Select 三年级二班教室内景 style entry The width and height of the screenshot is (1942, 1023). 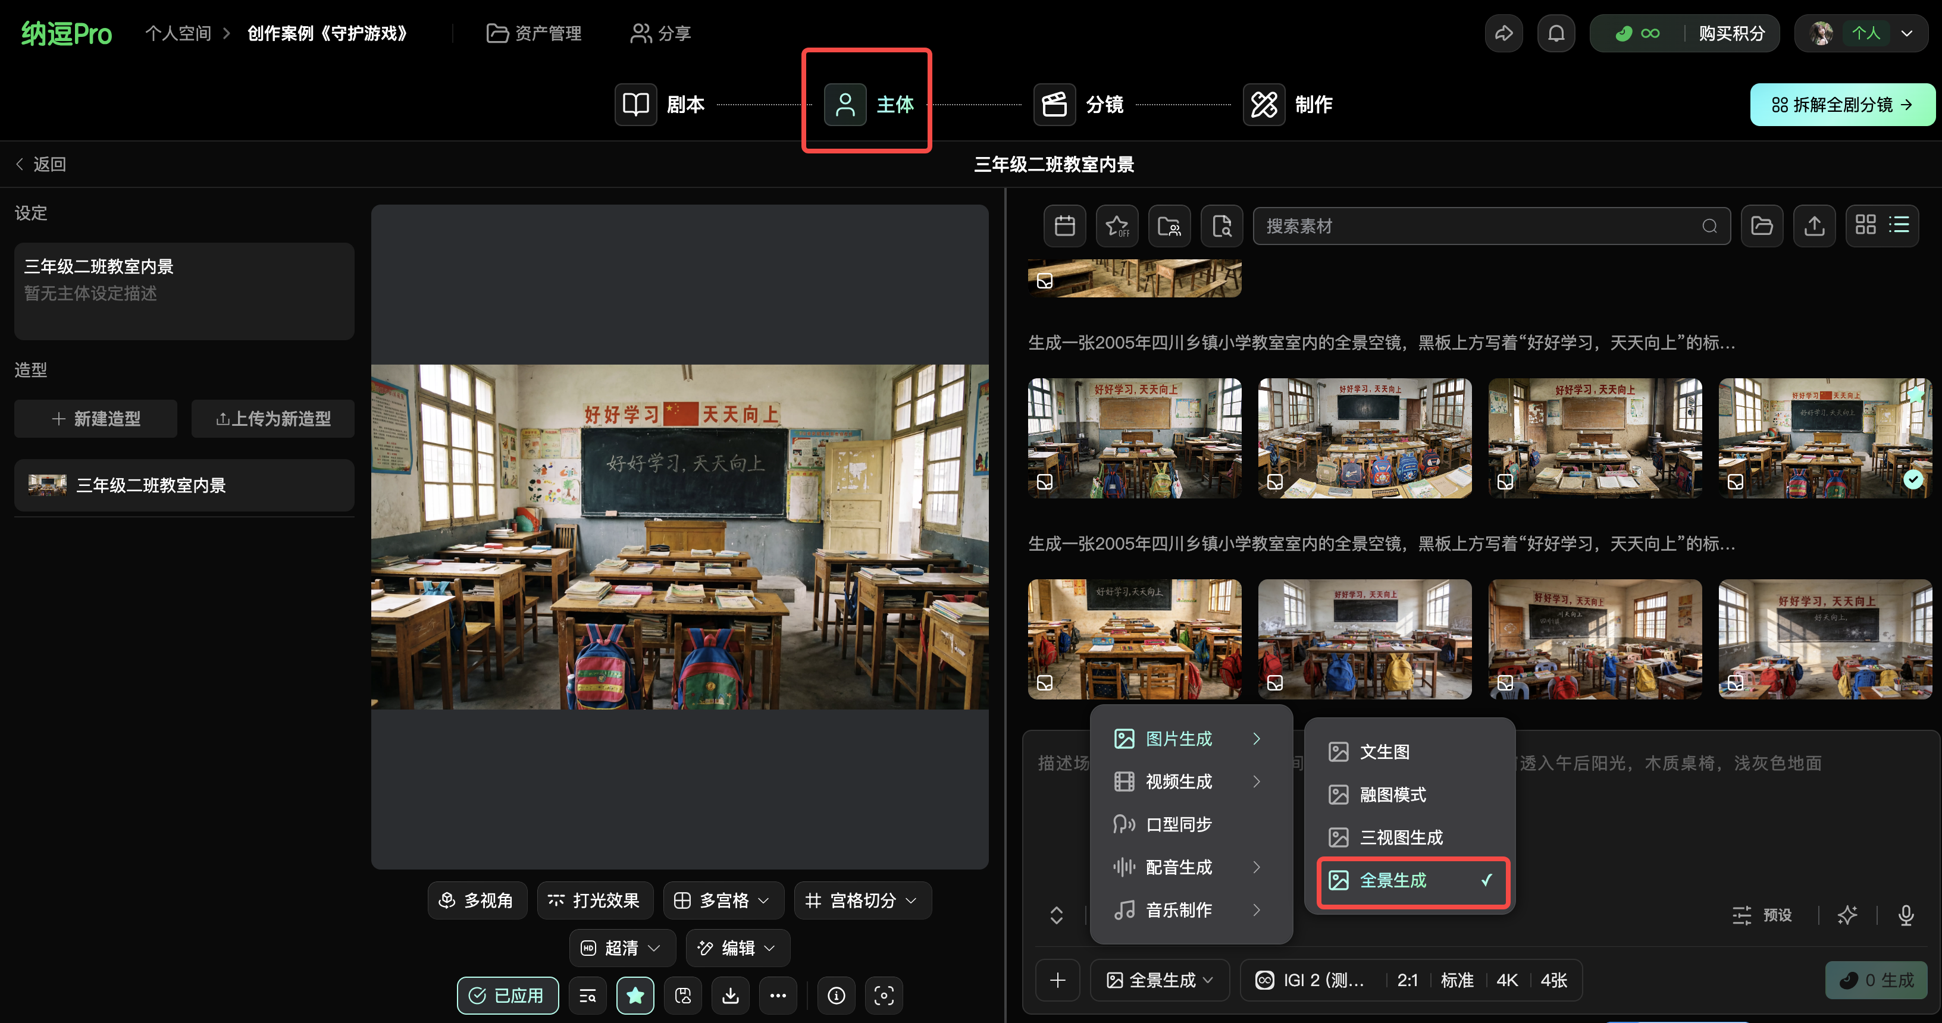(184, 485)
